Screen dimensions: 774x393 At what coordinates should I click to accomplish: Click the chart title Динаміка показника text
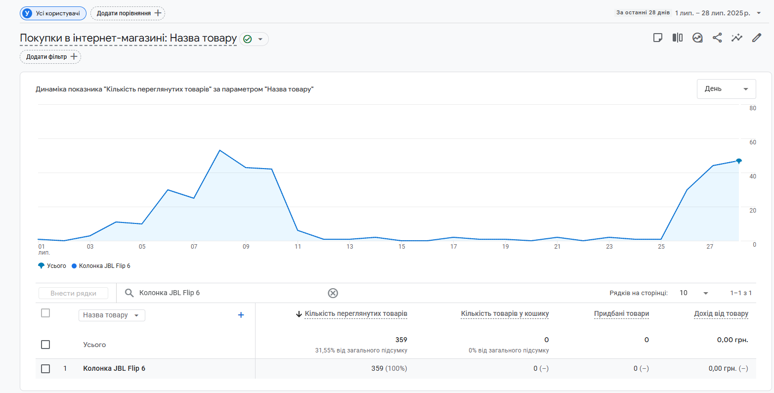pos(174,89)
